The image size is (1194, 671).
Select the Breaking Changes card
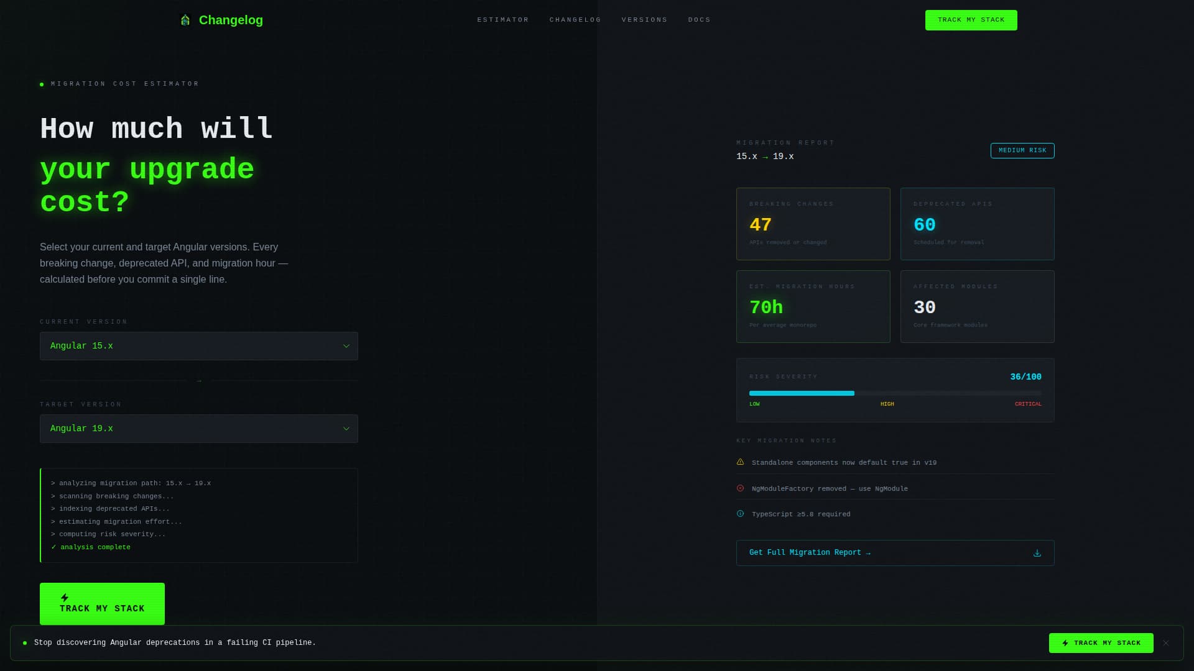[813, 224]
